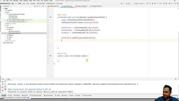Stop the running app with the red square

[166, 4]
